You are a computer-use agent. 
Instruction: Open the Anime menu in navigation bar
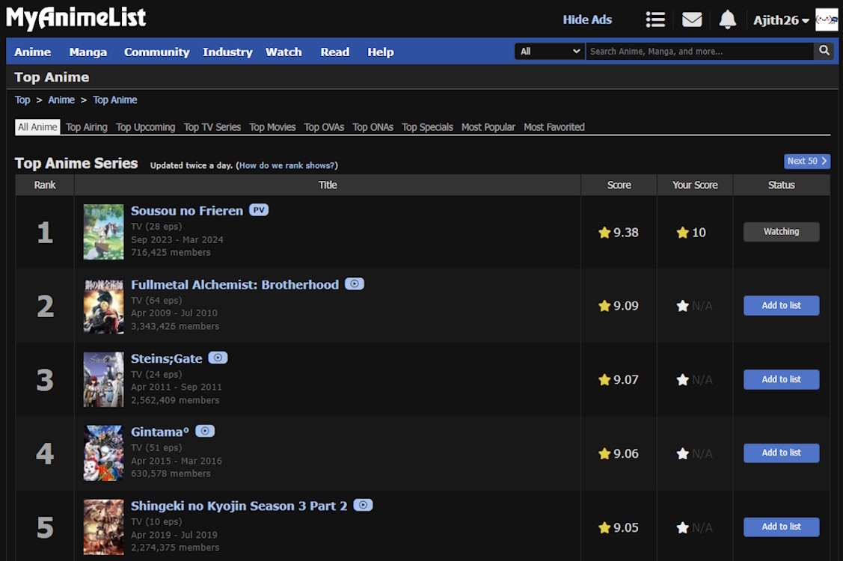coord(33,52)
